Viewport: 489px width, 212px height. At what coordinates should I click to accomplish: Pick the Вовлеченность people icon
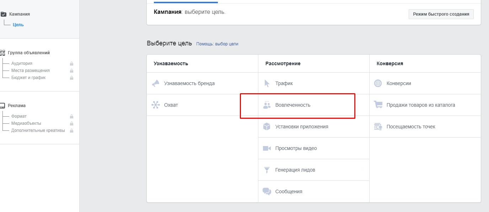point(267,105)
